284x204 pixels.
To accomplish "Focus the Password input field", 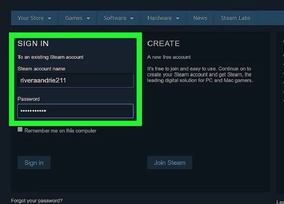I will pyautogui.click(x=75, y=111).
